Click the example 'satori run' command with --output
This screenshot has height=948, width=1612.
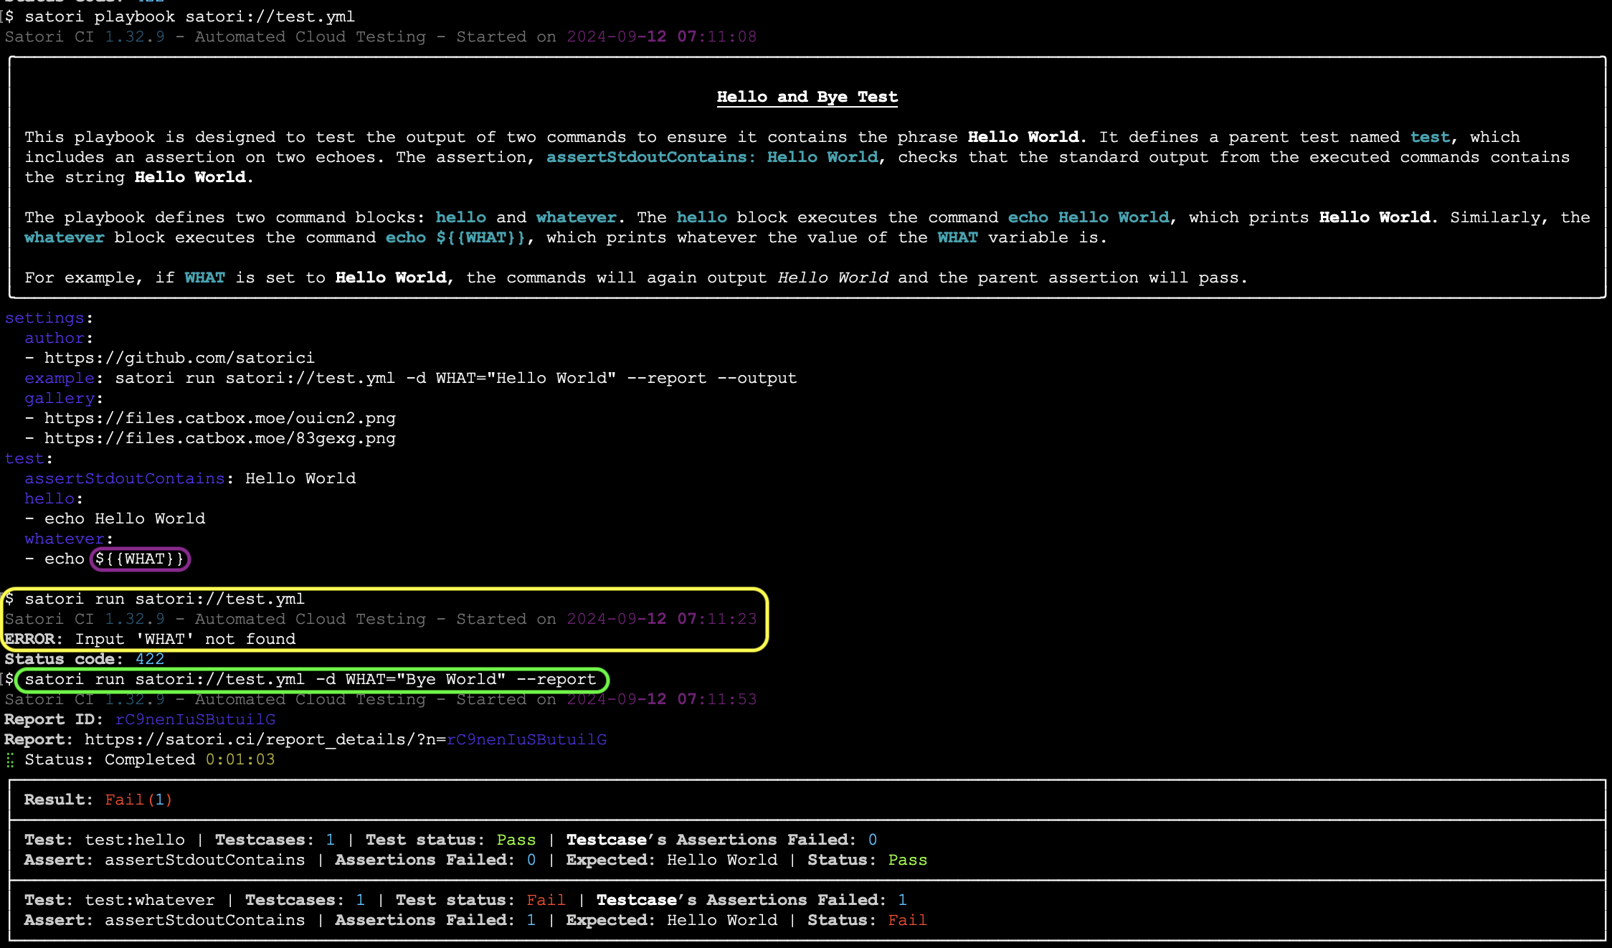(456, 378)
